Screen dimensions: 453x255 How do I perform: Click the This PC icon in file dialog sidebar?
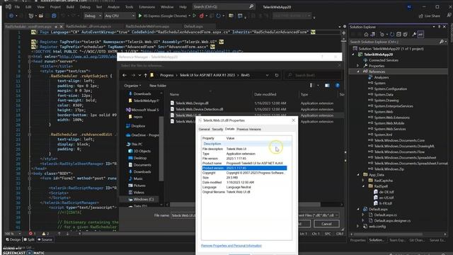coord(128,144)
